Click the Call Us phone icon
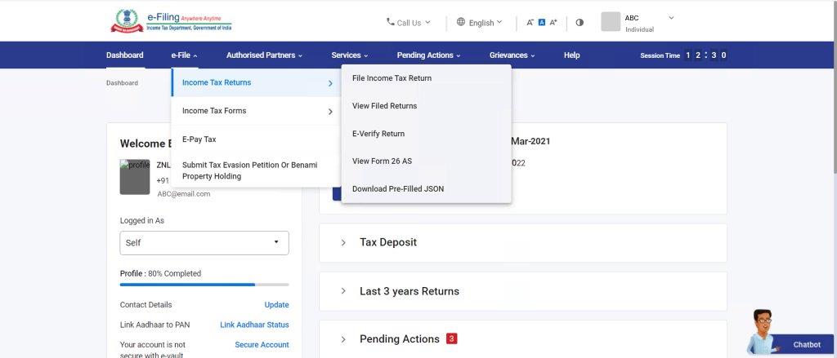The image size is (837, 358). click(390, 23)
